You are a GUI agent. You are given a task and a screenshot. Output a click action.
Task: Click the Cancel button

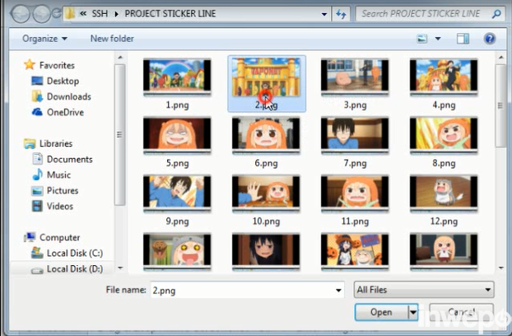[461, 312]
